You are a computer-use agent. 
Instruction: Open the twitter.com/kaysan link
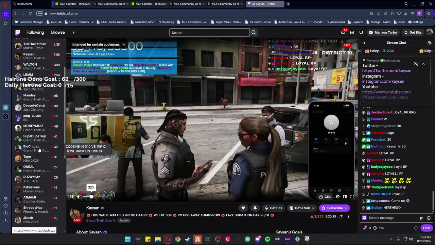click(x=386, y=71)
